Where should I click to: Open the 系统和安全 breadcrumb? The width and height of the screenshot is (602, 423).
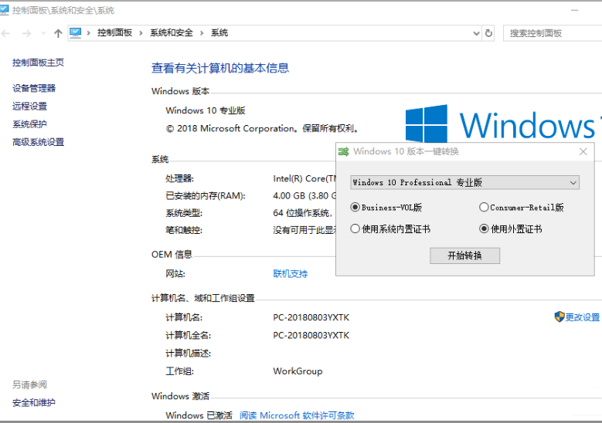coord(172,33)
